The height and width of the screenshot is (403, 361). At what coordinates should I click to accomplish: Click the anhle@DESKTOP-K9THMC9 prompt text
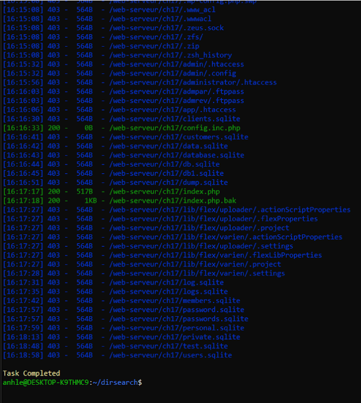[x=46, y=383]
